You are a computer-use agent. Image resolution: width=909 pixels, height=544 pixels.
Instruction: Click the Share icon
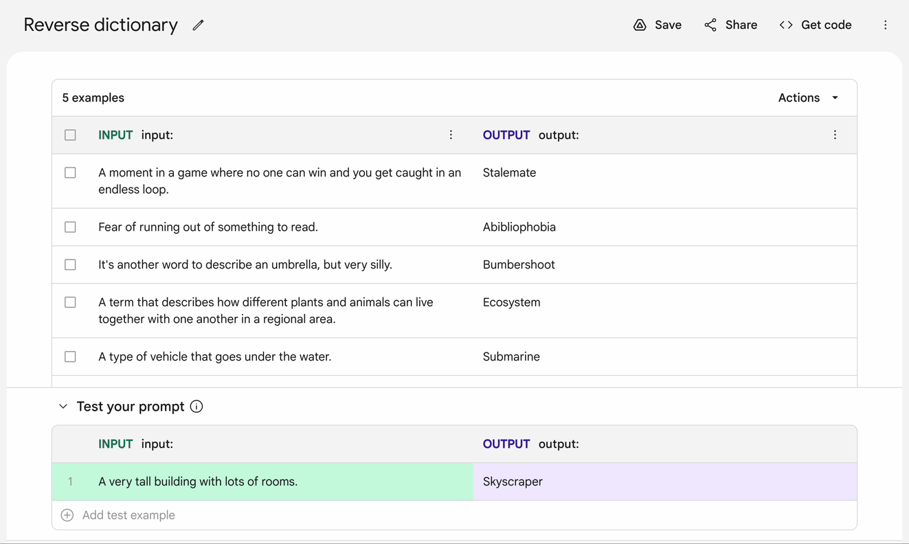[x=710, y=25]
